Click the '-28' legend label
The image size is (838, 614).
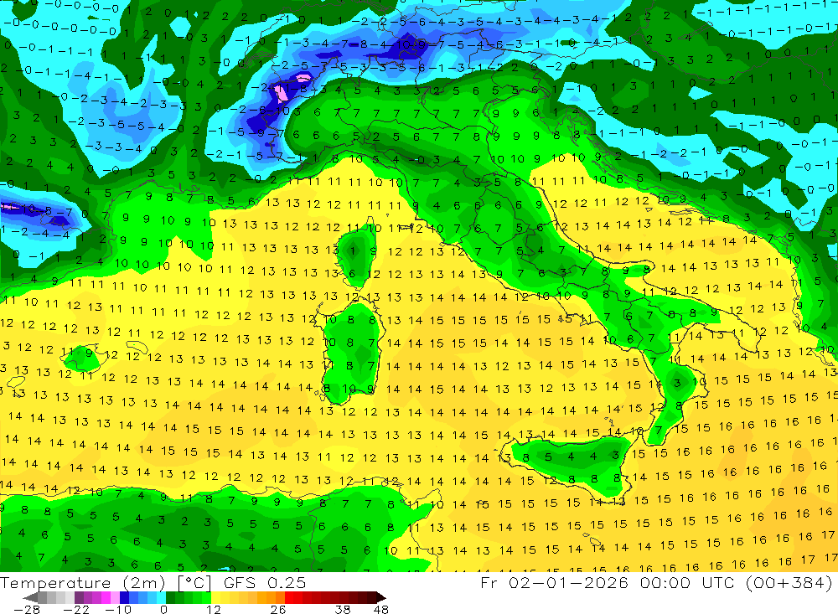(27, 610)
